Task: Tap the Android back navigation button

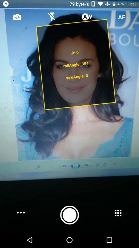Action: pos(30,240)
